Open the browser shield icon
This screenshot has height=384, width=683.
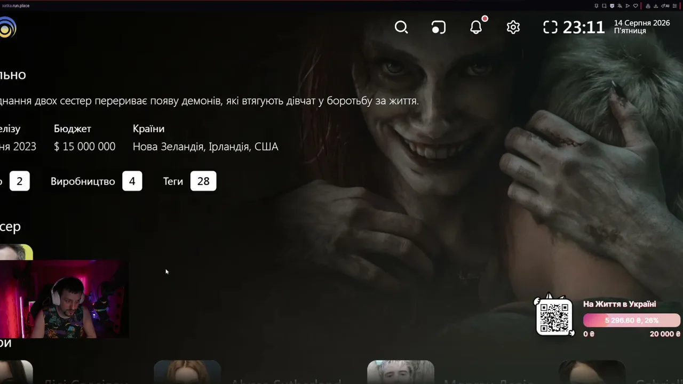click(x=613, y=6)
